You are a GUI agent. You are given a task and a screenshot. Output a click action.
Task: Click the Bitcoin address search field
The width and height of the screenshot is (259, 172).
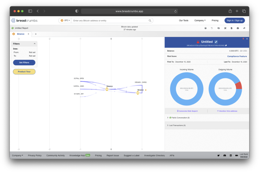(110, 20)
